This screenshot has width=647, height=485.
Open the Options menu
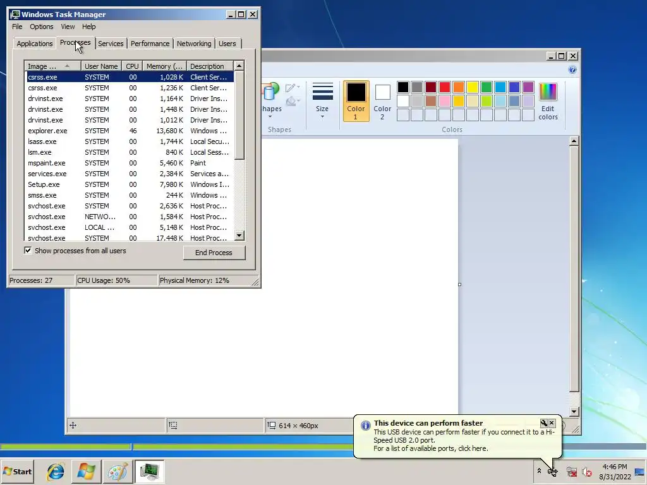(x=41, y=27)
